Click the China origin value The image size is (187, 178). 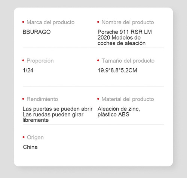(x=30, y=147)
